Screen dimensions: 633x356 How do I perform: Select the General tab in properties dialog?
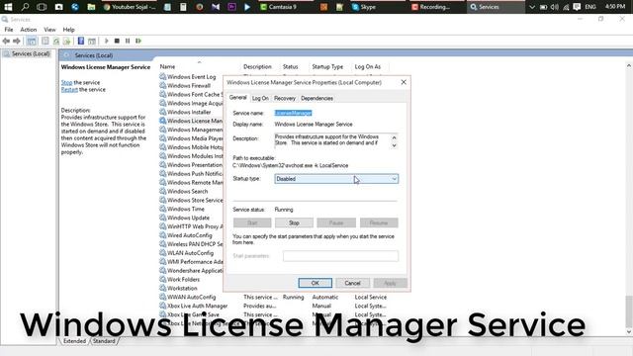pyautogui.click(x=237, y=97)
